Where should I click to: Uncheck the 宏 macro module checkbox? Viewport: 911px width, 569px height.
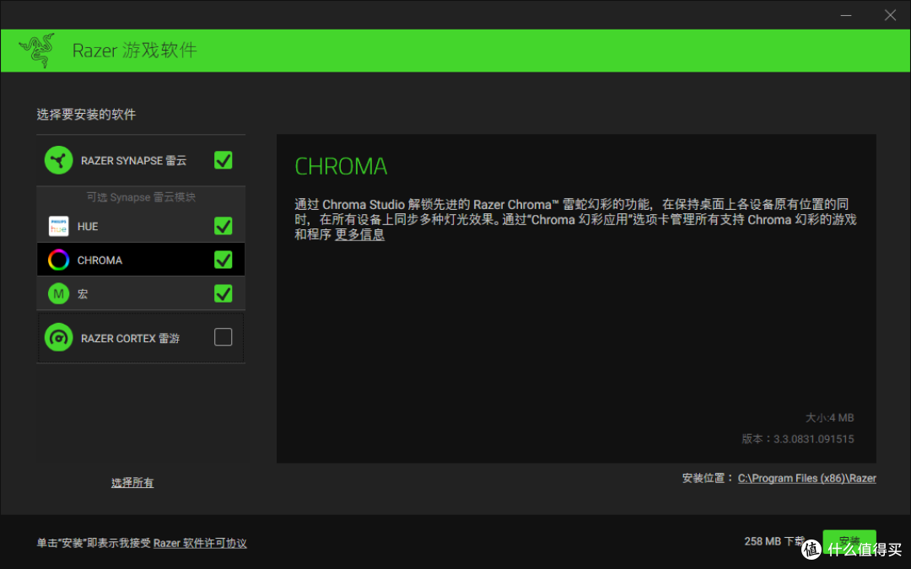[x=223, y=294]
